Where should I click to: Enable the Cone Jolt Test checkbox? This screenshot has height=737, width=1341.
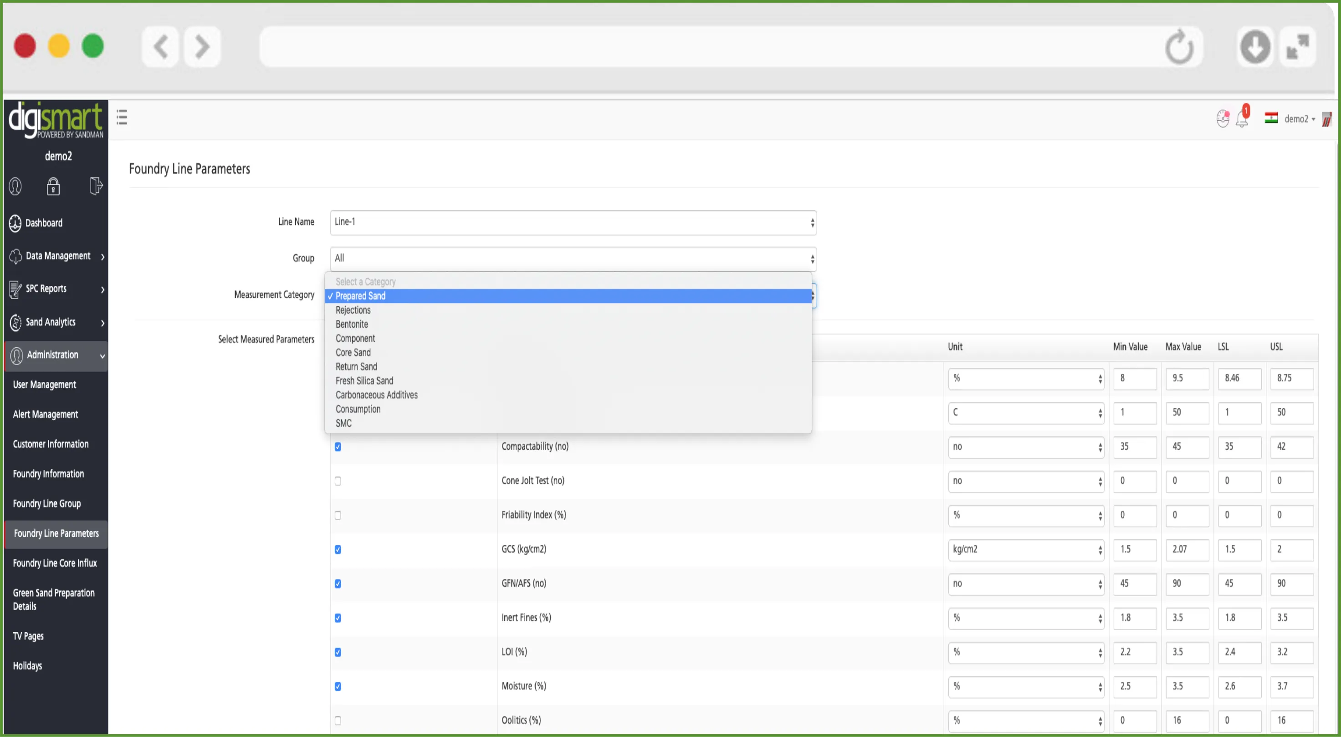[x=338, y=481]
